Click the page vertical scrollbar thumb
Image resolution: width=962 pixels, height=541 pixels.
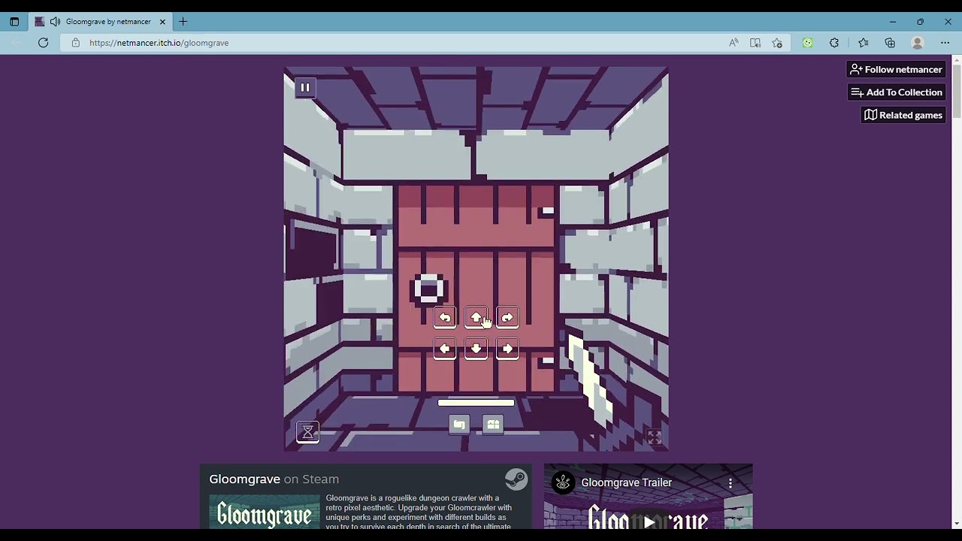pos(957,92)
